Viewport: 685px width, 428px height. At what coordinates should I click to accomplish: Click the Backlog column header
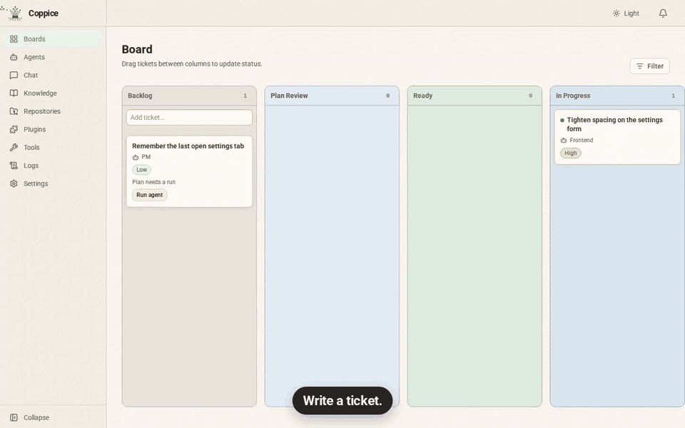189,96
